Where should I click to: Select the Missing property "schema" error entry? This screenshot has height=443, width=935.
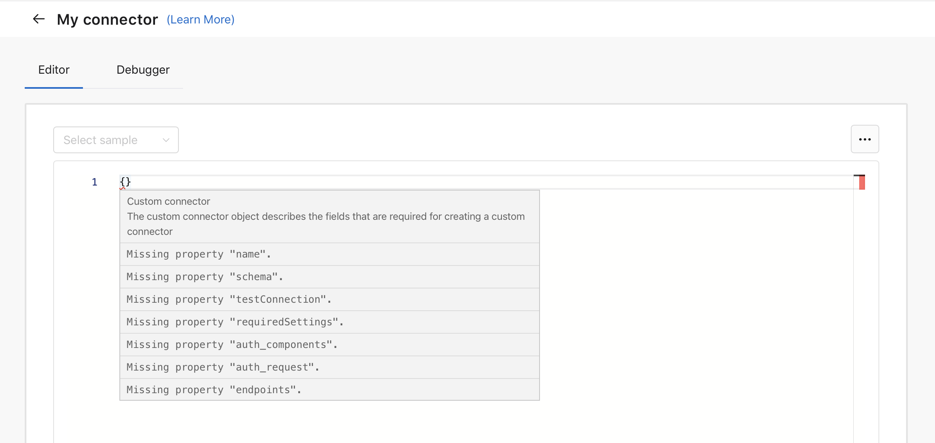click(x=204, y=276)
